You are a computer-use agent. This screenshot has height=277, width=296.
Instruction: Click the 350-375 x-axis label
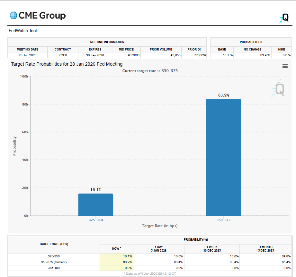[x=223, y=220]
